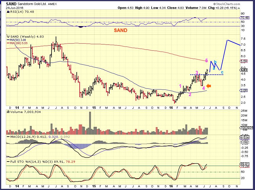Click the pink wave 2 label
This screenshot has width=255, height=190.
(x=190, y=94)
